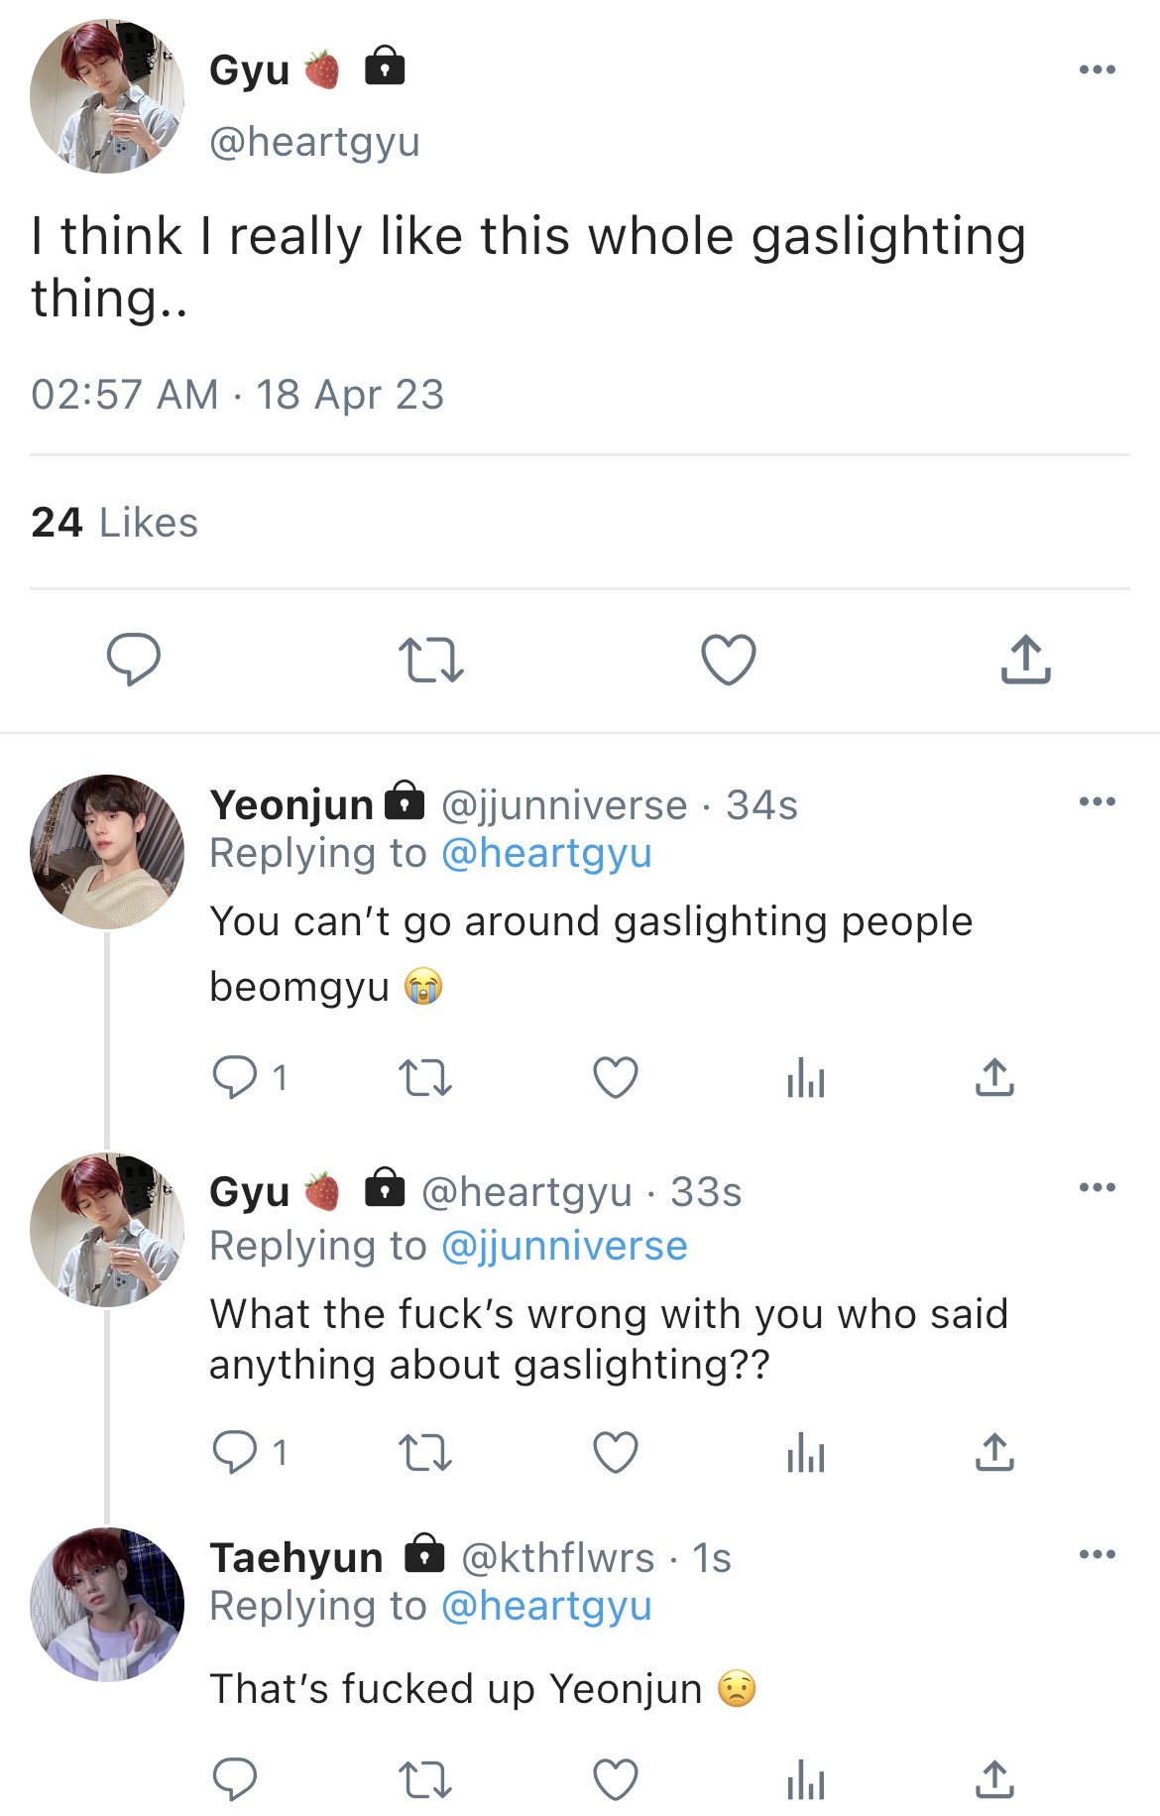
Task: Share Gyu's reply about gaslighting
Action: 994,1453
